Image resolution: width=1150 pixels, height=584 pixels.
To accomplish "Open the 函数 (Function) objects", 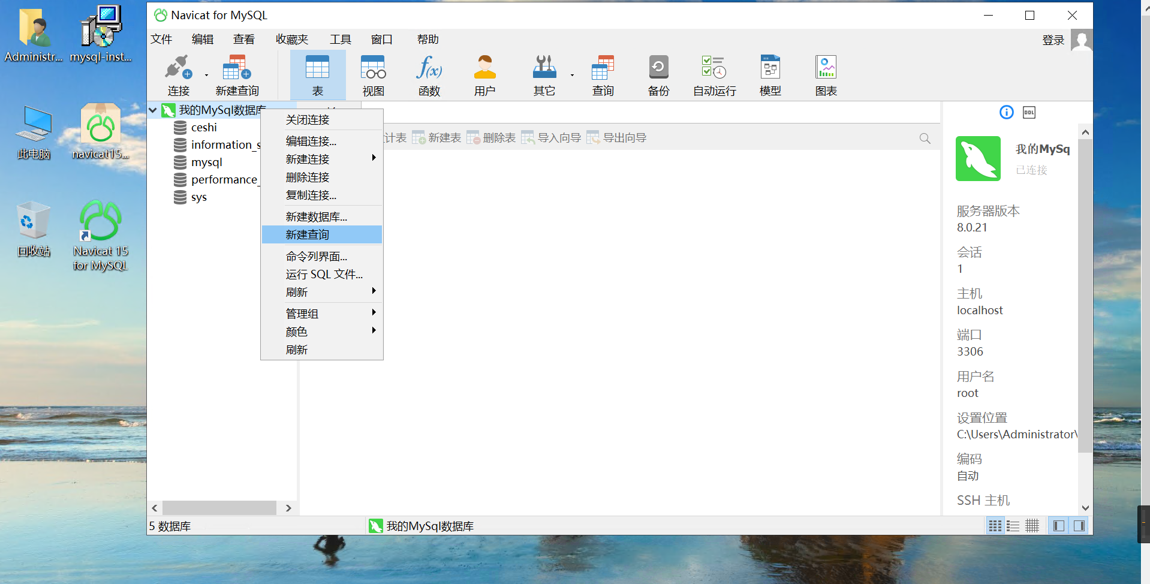I will click(429, 76).
